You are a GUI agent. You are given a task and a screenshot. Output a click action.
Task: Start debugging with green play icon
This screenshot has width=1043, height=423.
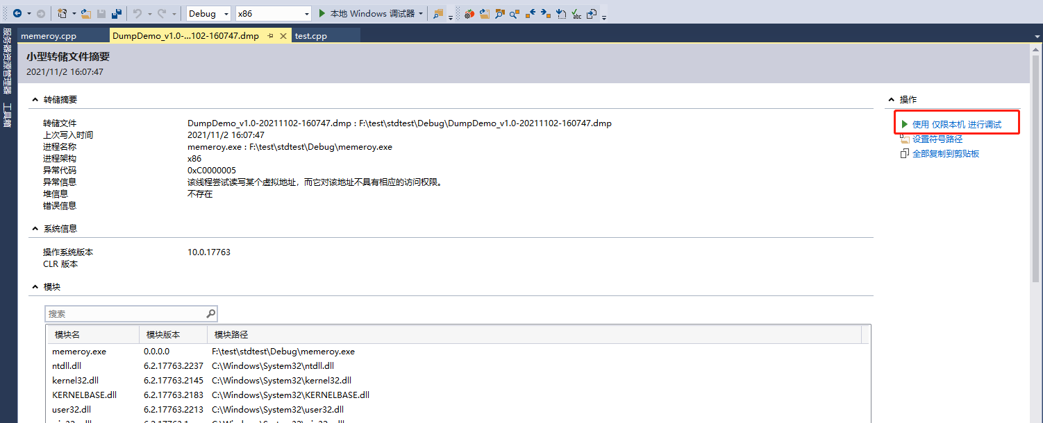(x=322, y=13)
